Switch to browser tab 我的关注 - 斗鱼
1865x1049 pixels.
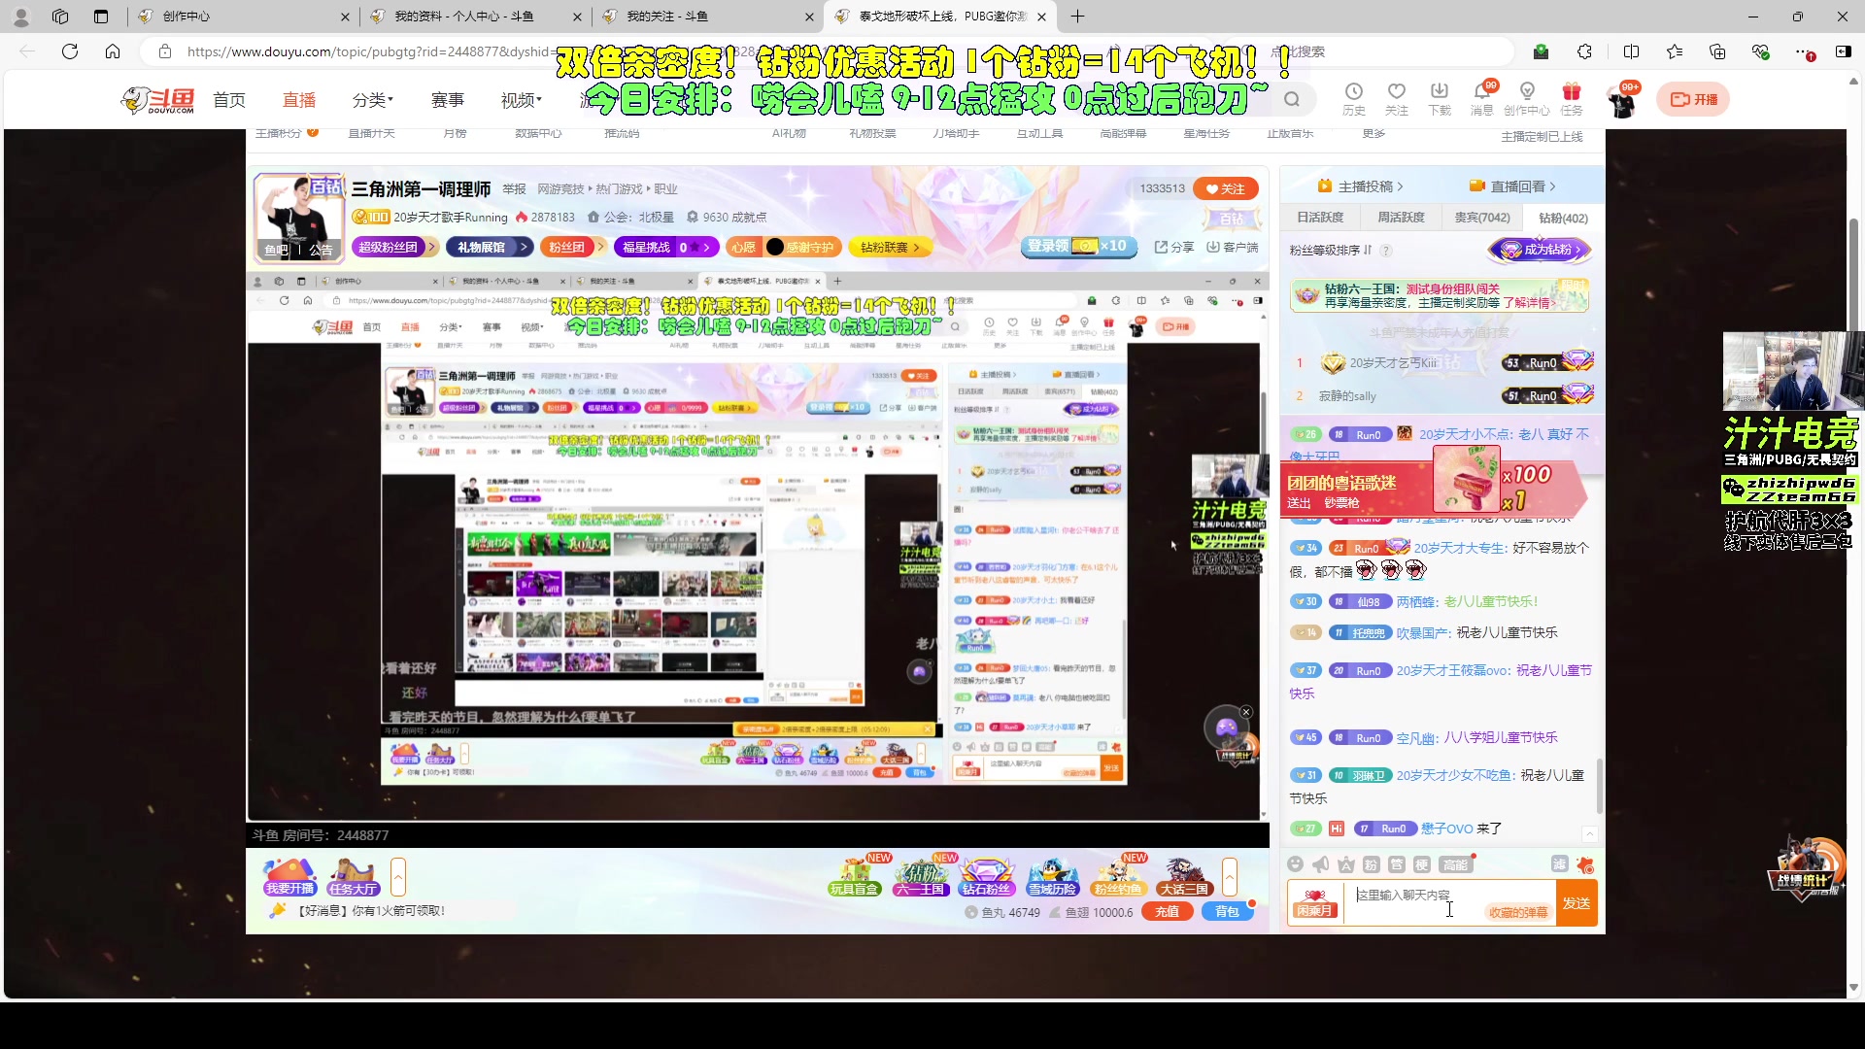tap(709, 17)
